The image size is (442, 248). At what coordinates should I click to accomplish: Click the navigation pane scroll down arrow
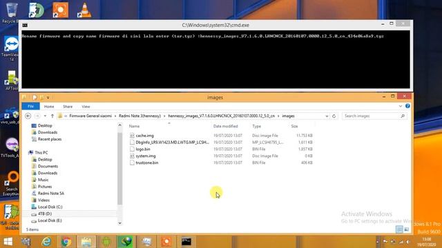tap(119, 223)
